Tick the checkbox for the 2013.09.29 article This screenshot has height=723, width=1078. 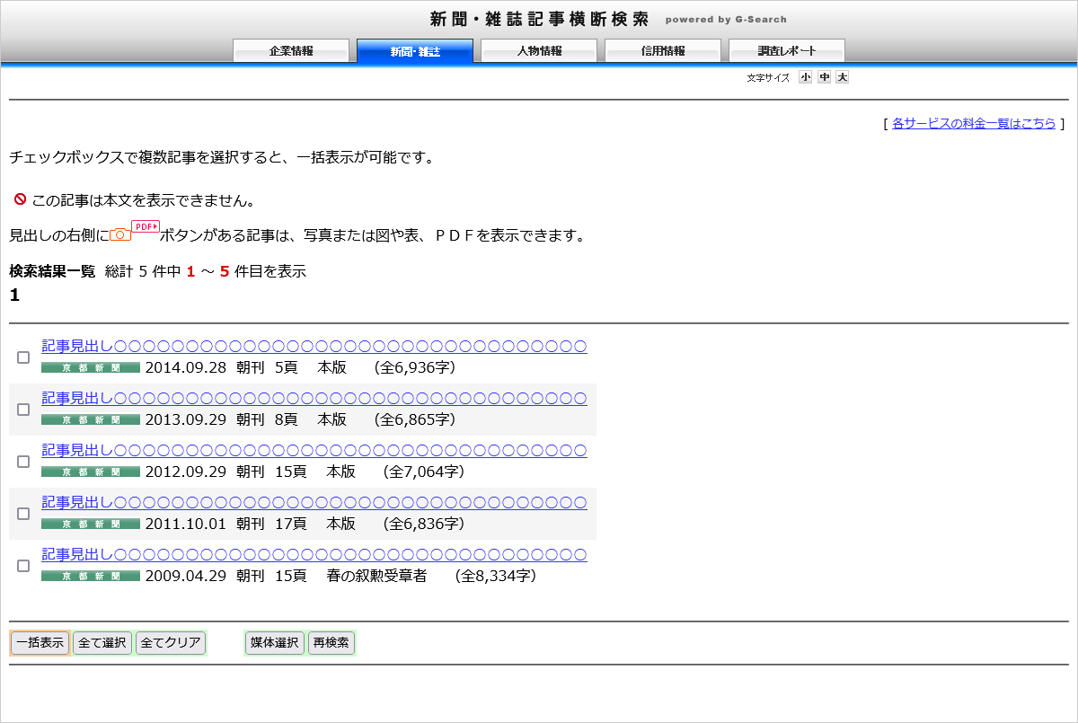(x=23, y=410)
